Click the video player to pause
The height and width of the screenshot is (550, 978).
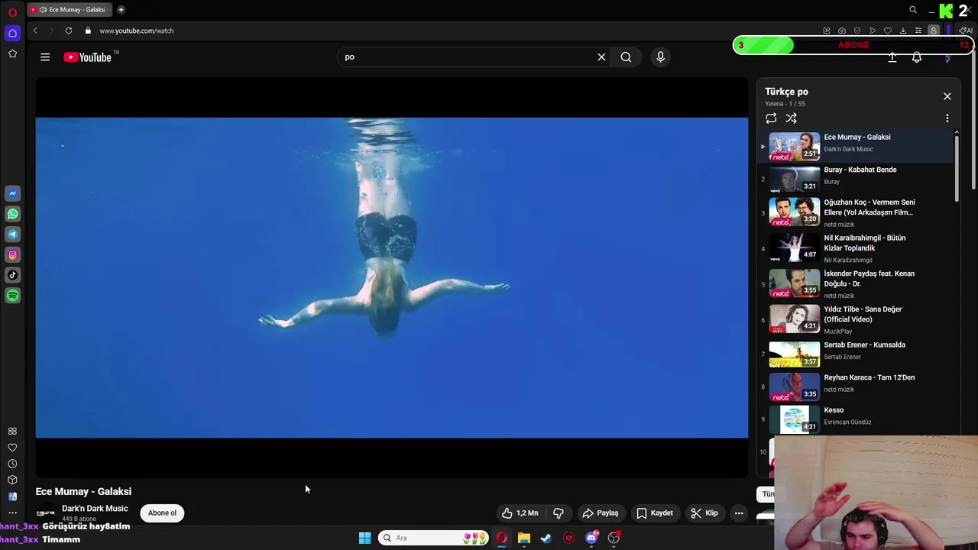[x=391, y=277]
